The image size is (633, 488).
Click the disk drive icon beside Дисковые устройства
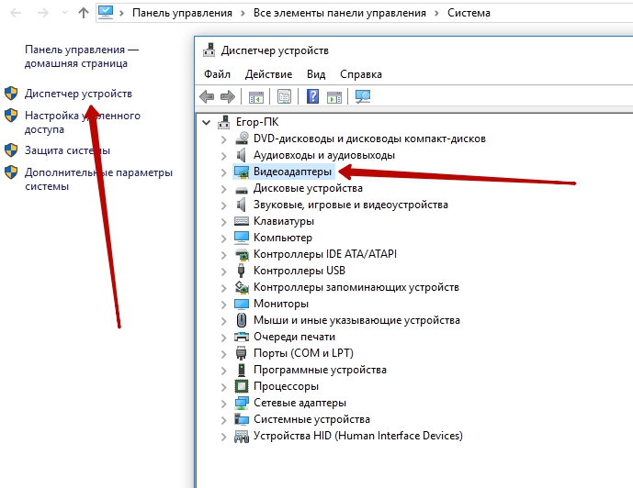click(x=242, y=189)
